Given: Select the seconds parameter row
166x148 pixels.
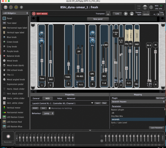Looking at the screenshot, I should pyautogui.click(x=138, y=119).
